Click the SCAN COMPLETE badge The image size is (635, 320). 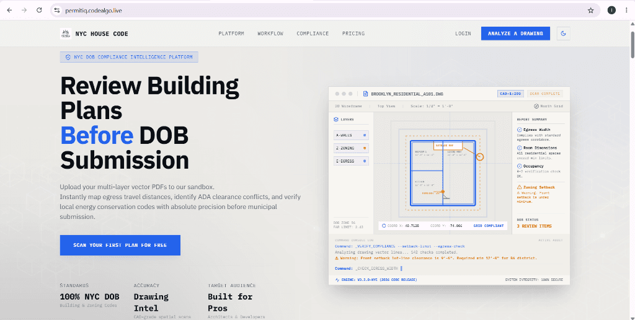[x=545, y=94]
